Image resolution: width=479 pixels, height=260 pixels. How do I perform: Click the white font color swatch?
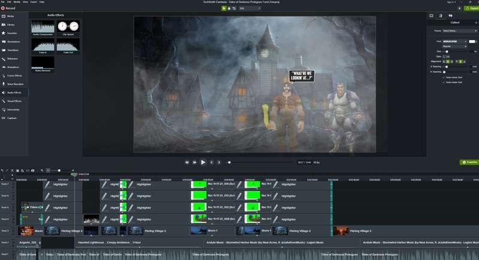point(472,41)
